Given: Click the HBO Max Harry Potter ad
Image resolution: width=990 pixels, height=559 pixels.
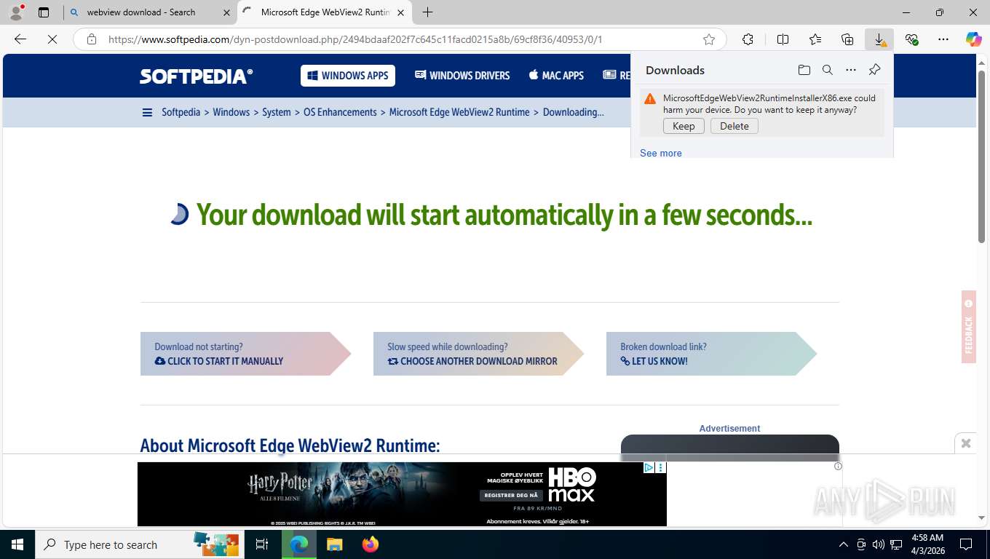Looking at the screenshot, I should [402, 493].
